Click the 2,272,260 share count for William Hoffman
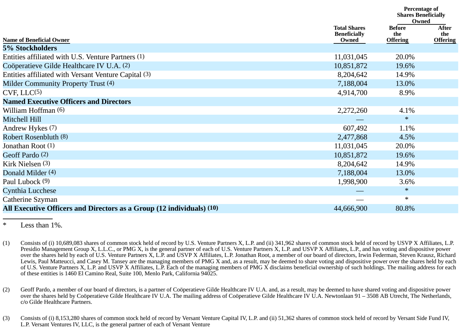 pos(352,111)
